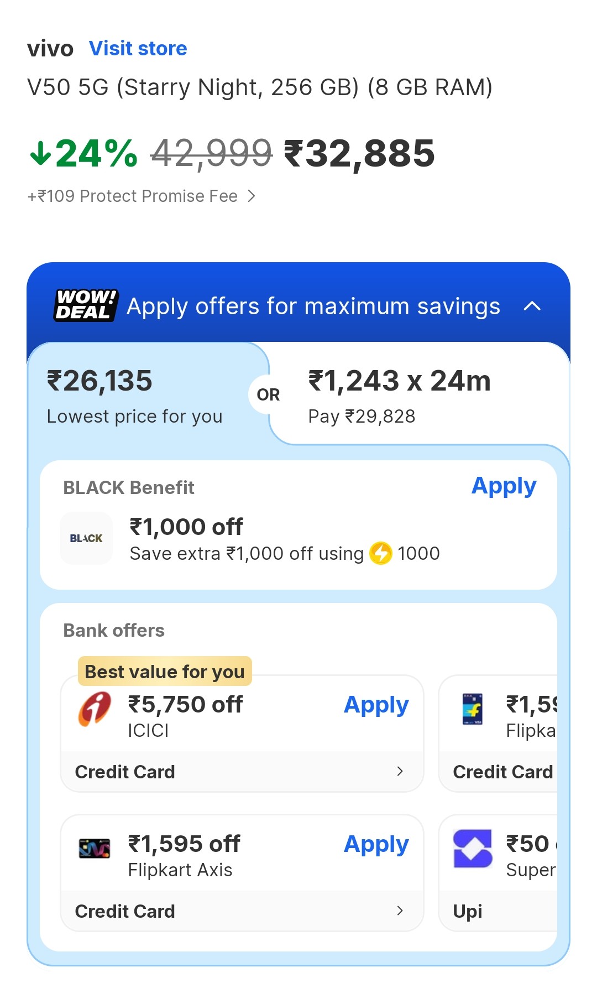This screenshot has height=988, width=597.
Task: Click the yellow SuperCoin lightning icon
Action: tap(380, 553)
